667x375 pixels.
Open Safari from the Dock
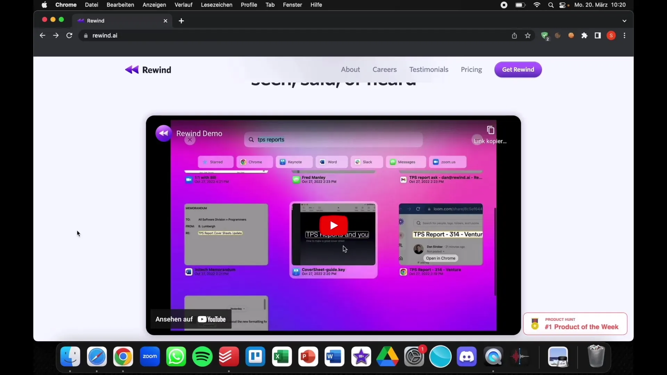pyautogui.click(x=97, y=357)
